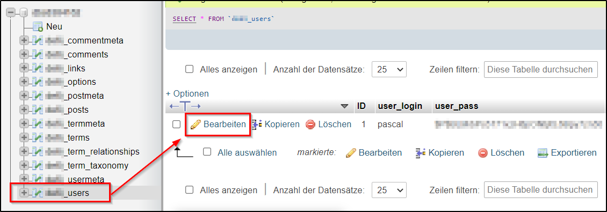Image resolution: width=607 pixels, height=212 pixels.
Task: Collapse the database tree root node
Action: tap(11, 13)
